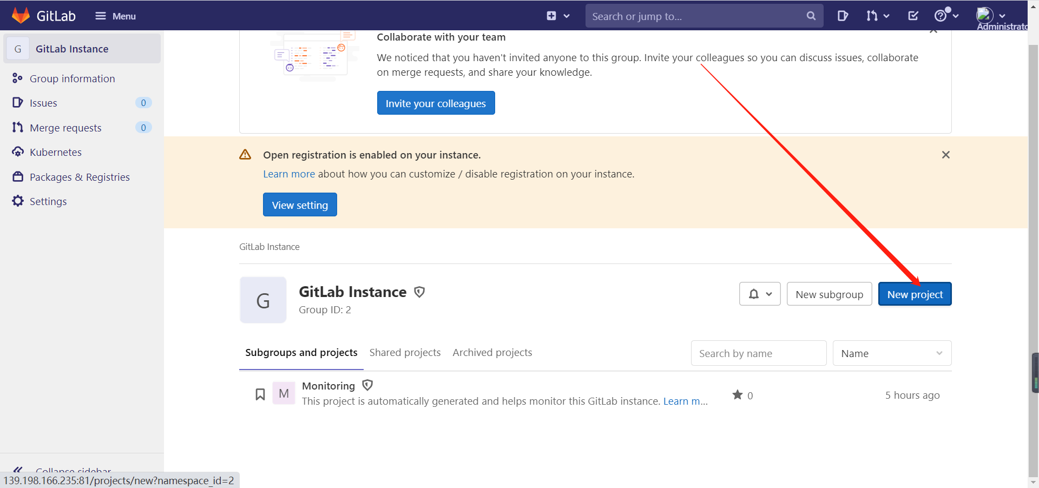The image size is (1039, 488).
Task: Click the warning triangle icon
Action: pyautogui.click(x=245, y=155)
